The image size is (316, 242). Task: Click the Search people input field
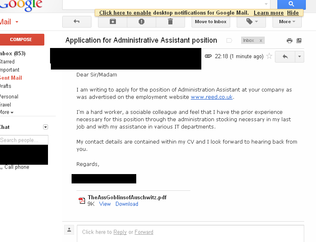tap(24, 140)
